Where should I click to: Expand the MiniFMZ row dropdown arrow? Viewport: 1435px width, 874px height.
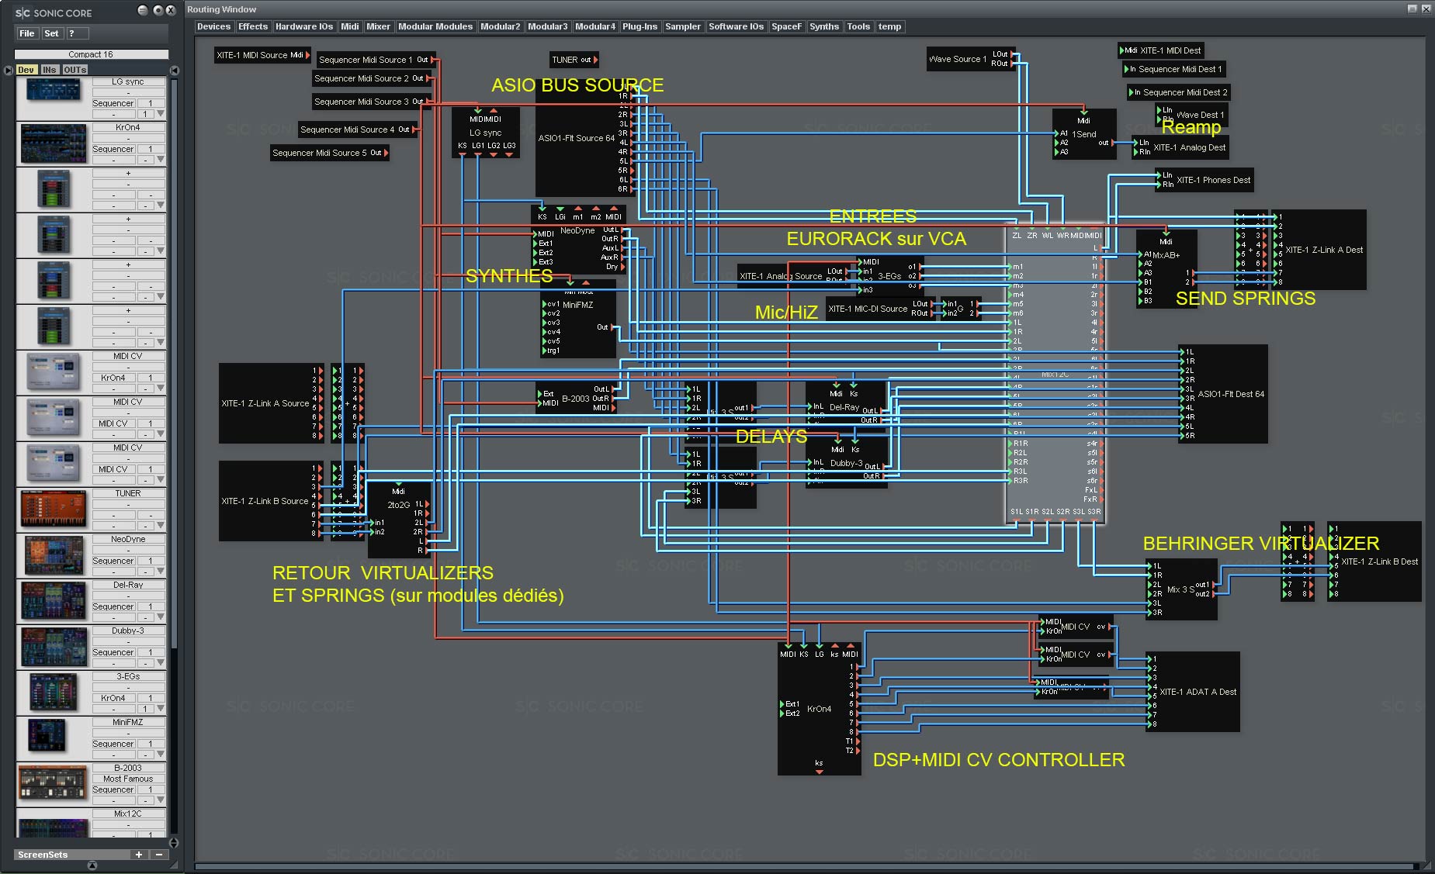tap(161, 755)
